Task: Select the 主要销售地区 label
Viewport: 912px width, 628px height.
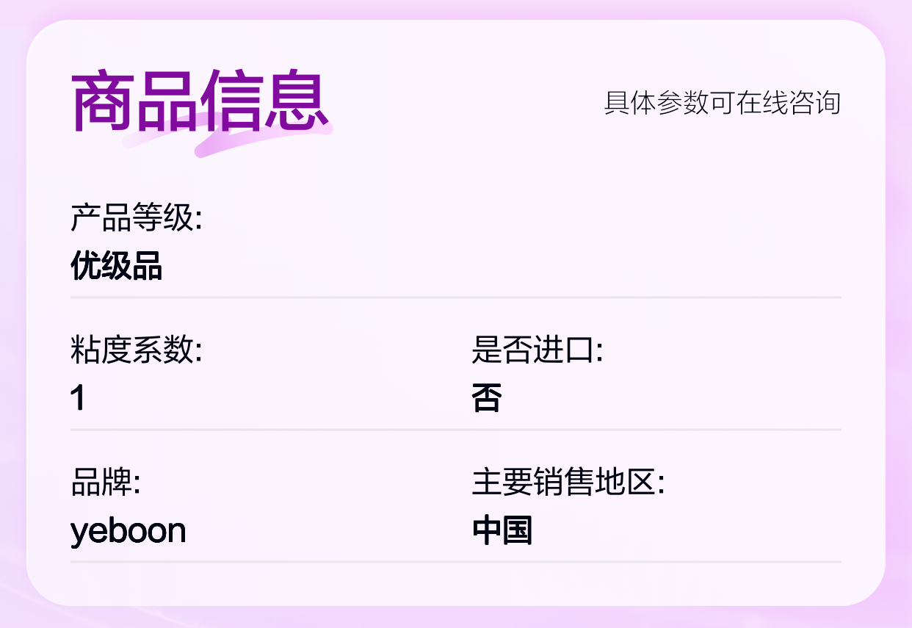Action: (568, 483)
